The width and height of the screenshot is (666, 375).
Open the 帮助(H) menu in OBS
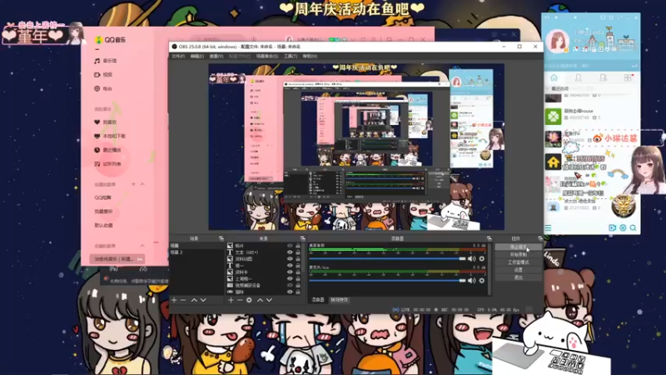[x=310, y=56]
